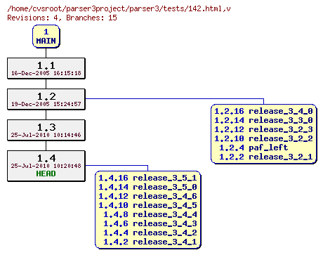Click date 19-Dec-2005 15:24:57
Image resolution: width=323 pixels, height=255 pixels.
coord(46,104)
